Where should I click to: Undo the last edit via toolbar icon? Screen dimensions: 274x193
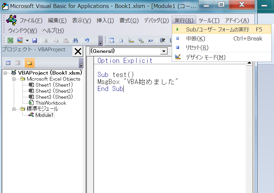pyautogui.click(x=87, y=40)
